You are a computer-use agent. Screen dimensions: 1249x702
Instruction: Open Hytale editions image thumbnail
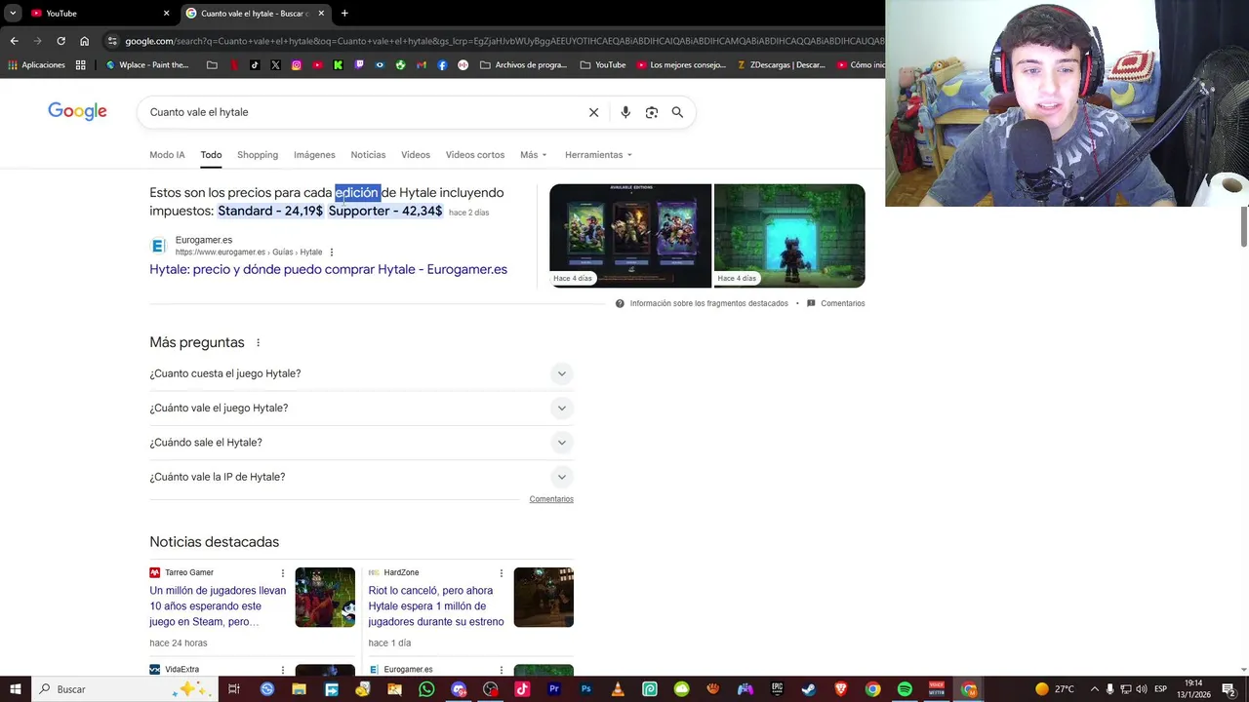(630, 236)
